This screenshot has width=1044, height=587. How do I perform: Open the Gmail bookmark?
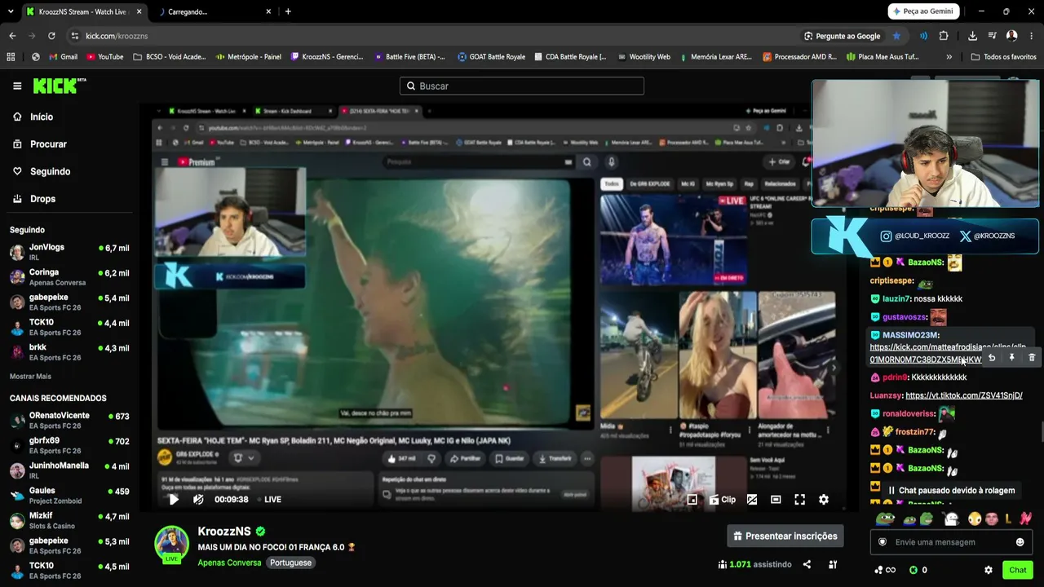click(x=63, y=57)
